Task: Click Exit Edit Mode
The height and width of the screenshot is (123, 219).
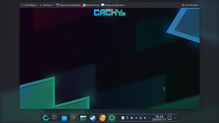Action: click(x=190, y=5)
